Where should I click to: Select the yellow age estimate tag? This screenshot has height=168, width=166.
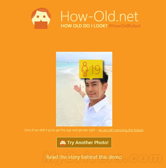91,69
